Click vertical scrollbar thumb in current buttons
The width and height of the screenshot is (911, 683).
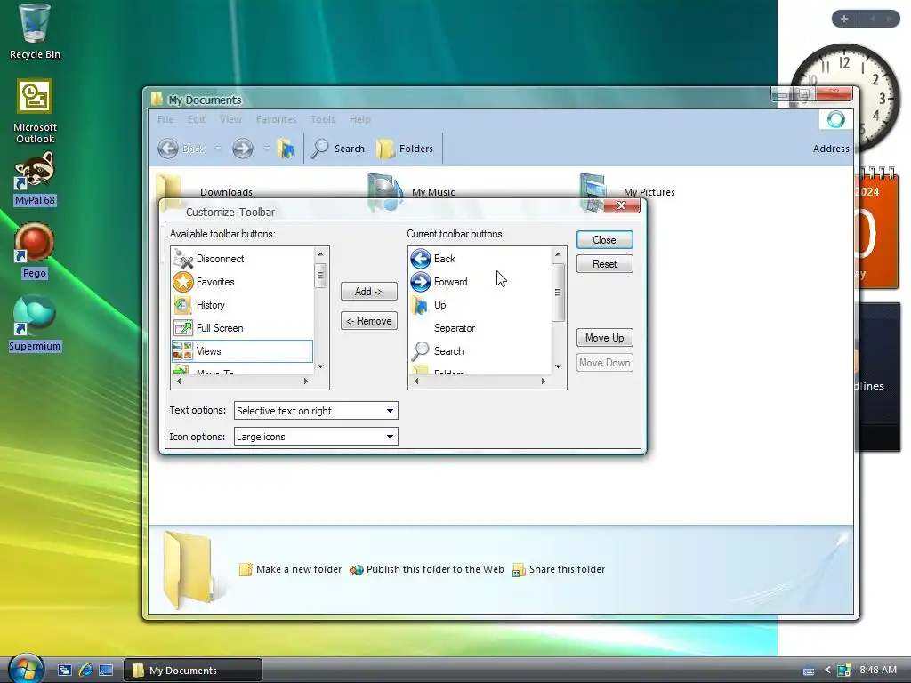coord(558,292)
